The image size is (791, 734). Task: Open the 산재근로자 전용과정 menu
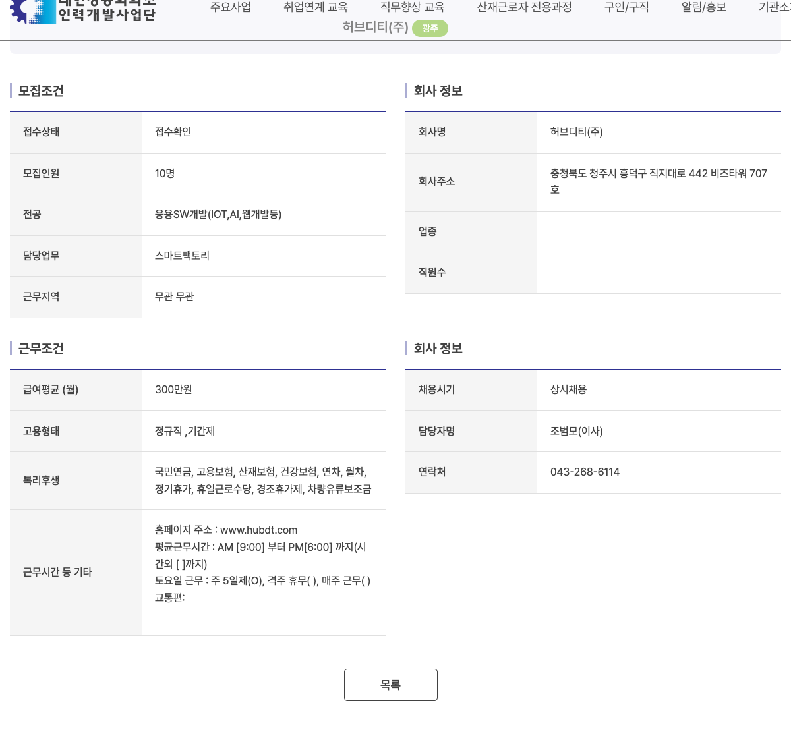tap(525, 7)
